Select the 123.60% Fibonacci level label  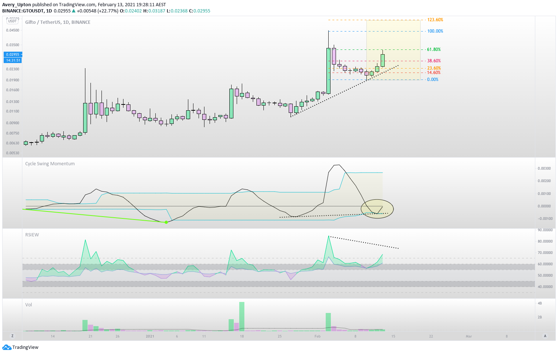point(435,20)
